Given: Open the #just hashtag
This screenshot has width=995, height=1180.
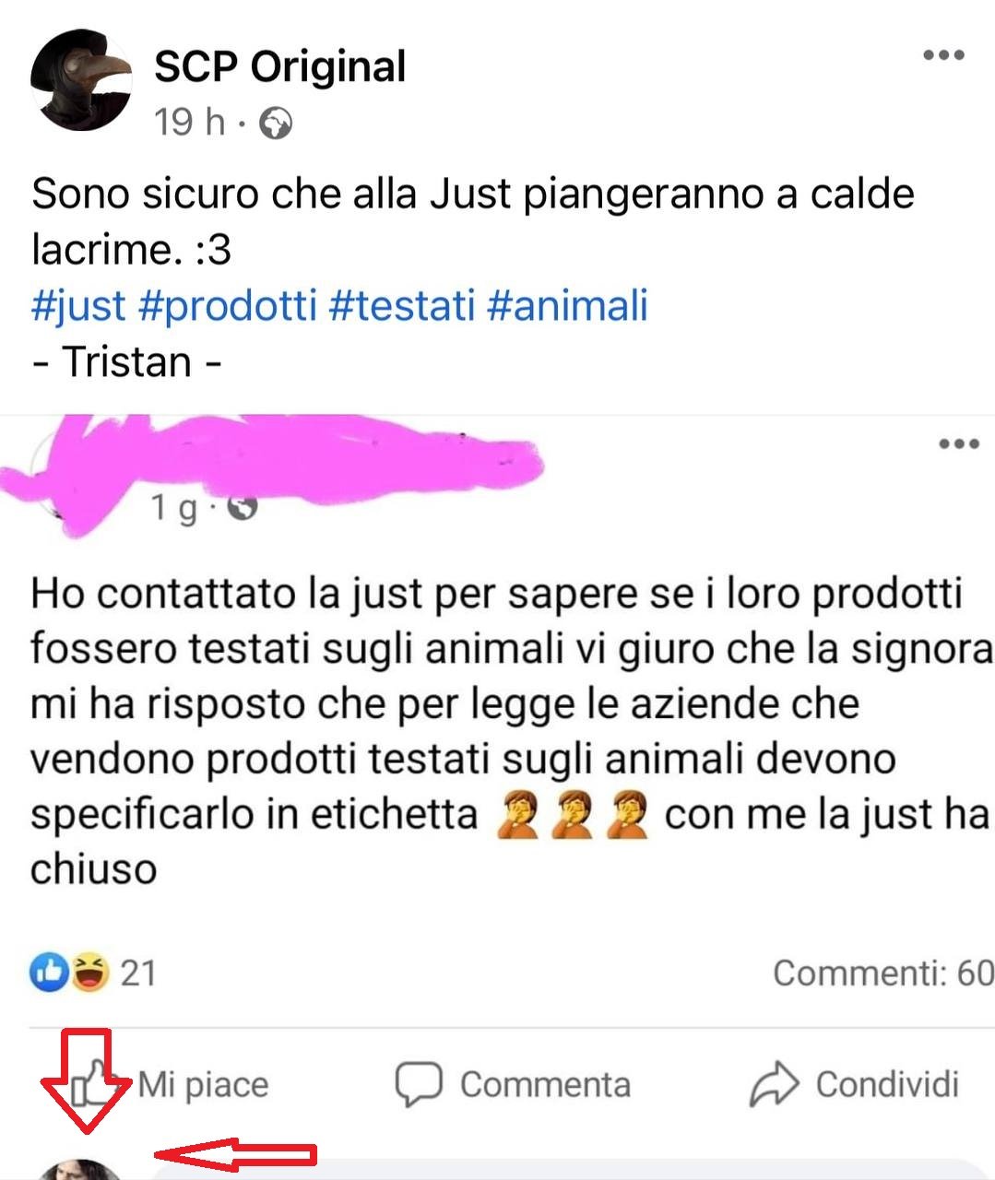Looking at the screenshot, I should coord(78,306).
